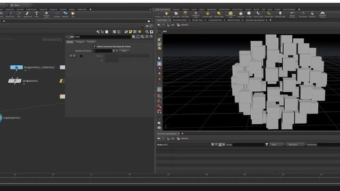Select the Font shelf tool
The width and height of the screenshot is (340, 191).
click(37, 14)
